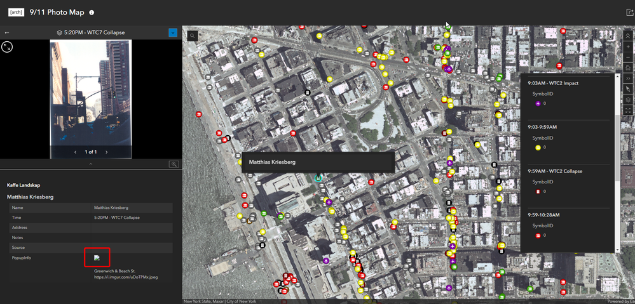Click the 1 of 1 photo counter
This screenshot has height=304, width=635.
[91, 152]
